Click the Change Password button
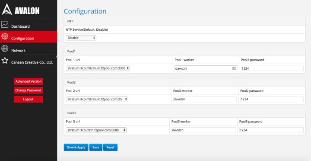311x161 pixels. [29, 90]
